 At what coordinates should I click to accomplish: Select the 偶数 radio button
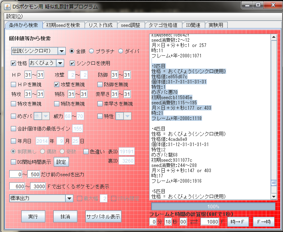[42, 151]
